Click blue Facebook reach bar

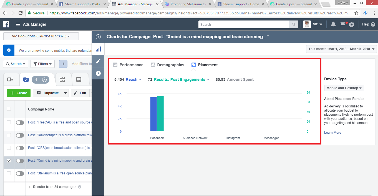153,114
